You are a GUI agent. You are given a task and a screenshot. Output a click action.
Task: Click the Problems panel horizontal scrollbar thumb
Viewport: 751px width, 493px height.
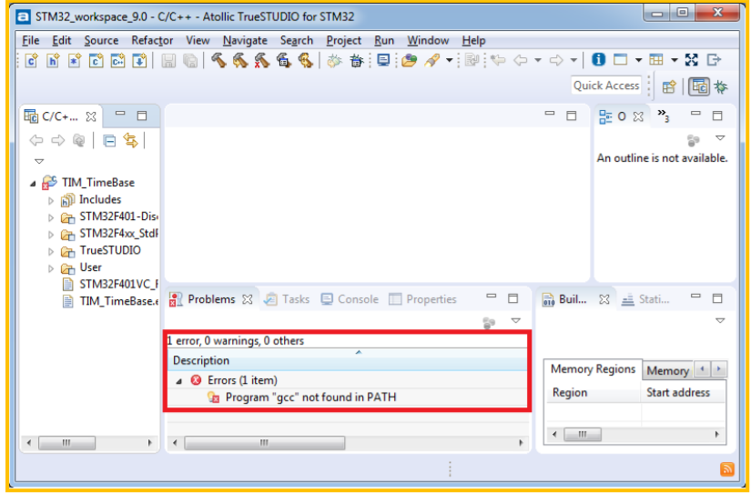264,443
